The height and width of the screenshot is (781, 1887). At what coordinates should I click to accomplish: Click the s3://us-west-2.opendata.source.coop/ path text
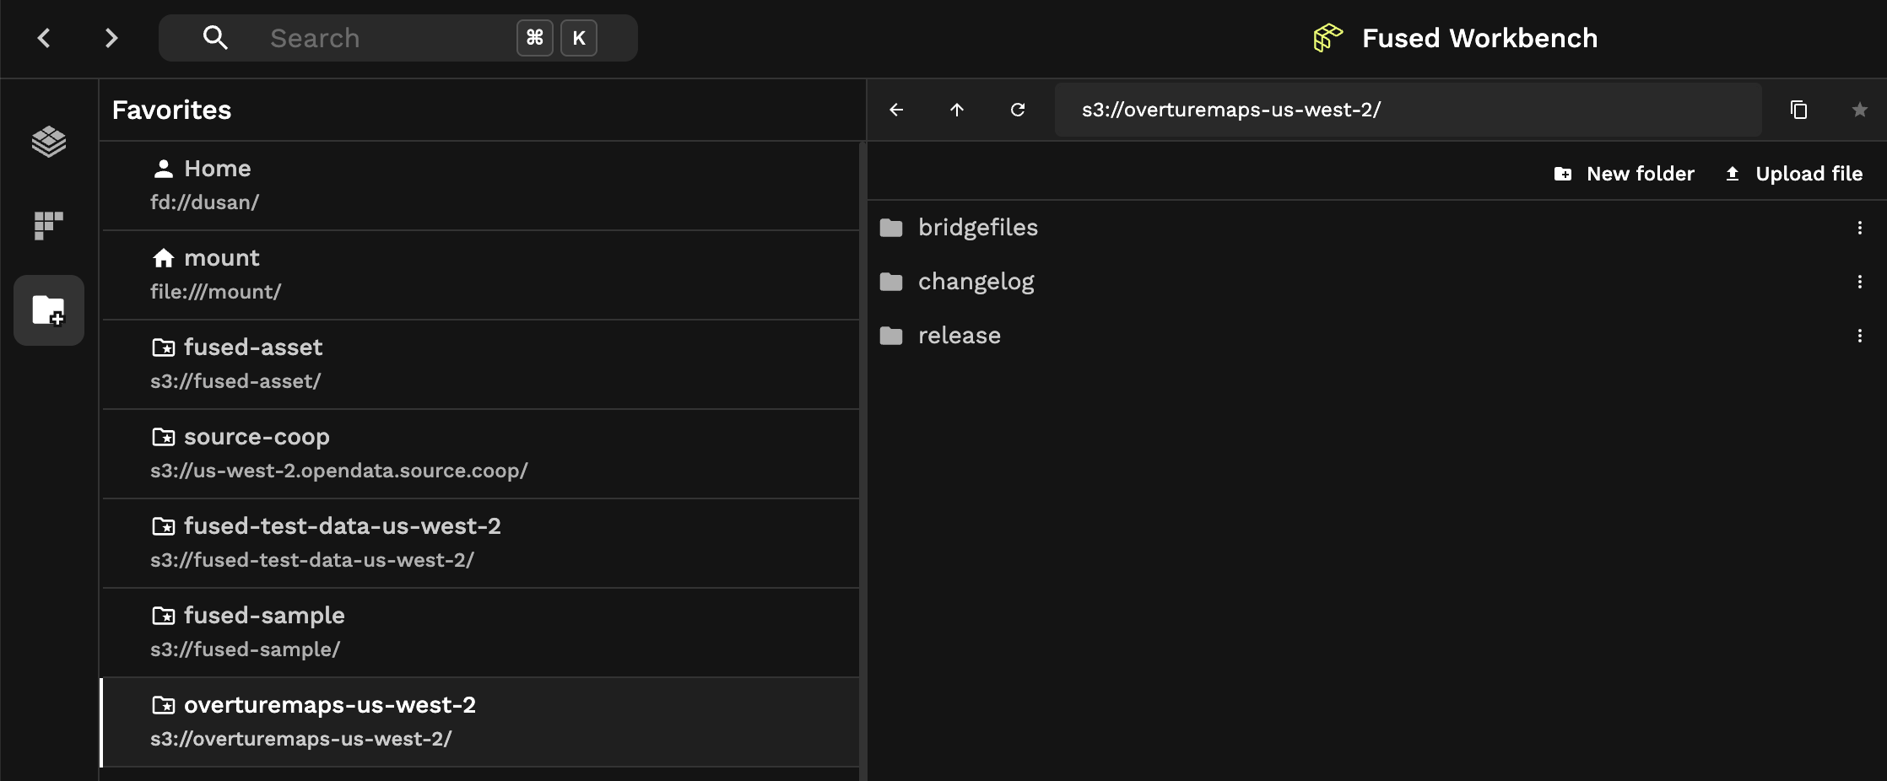pos(338,471)
